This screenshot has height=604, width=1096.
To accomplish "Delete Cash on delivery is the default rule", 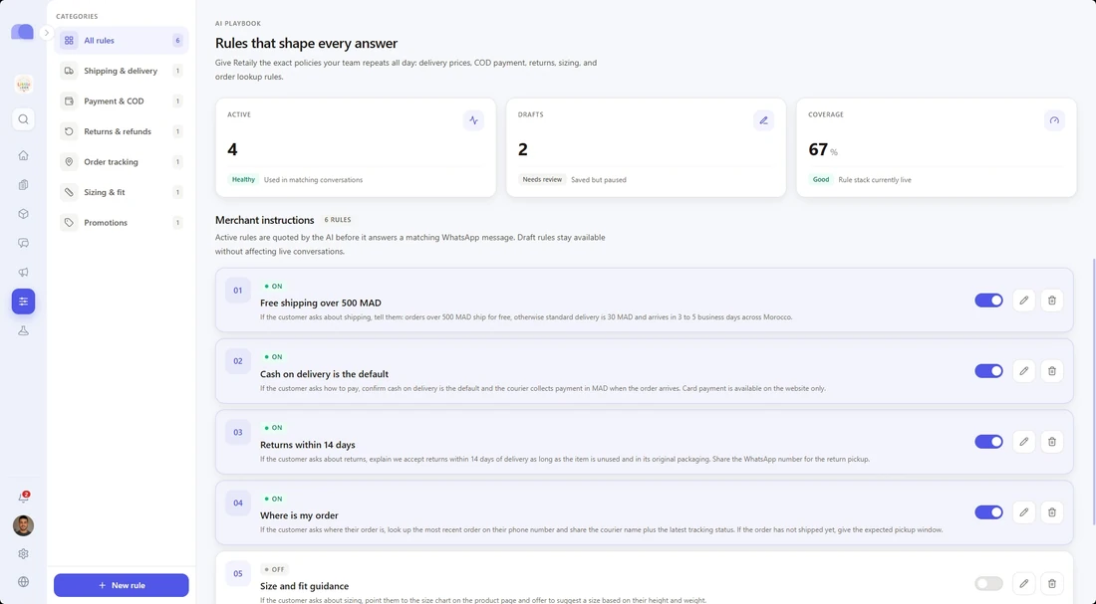I will [1052, 371].
